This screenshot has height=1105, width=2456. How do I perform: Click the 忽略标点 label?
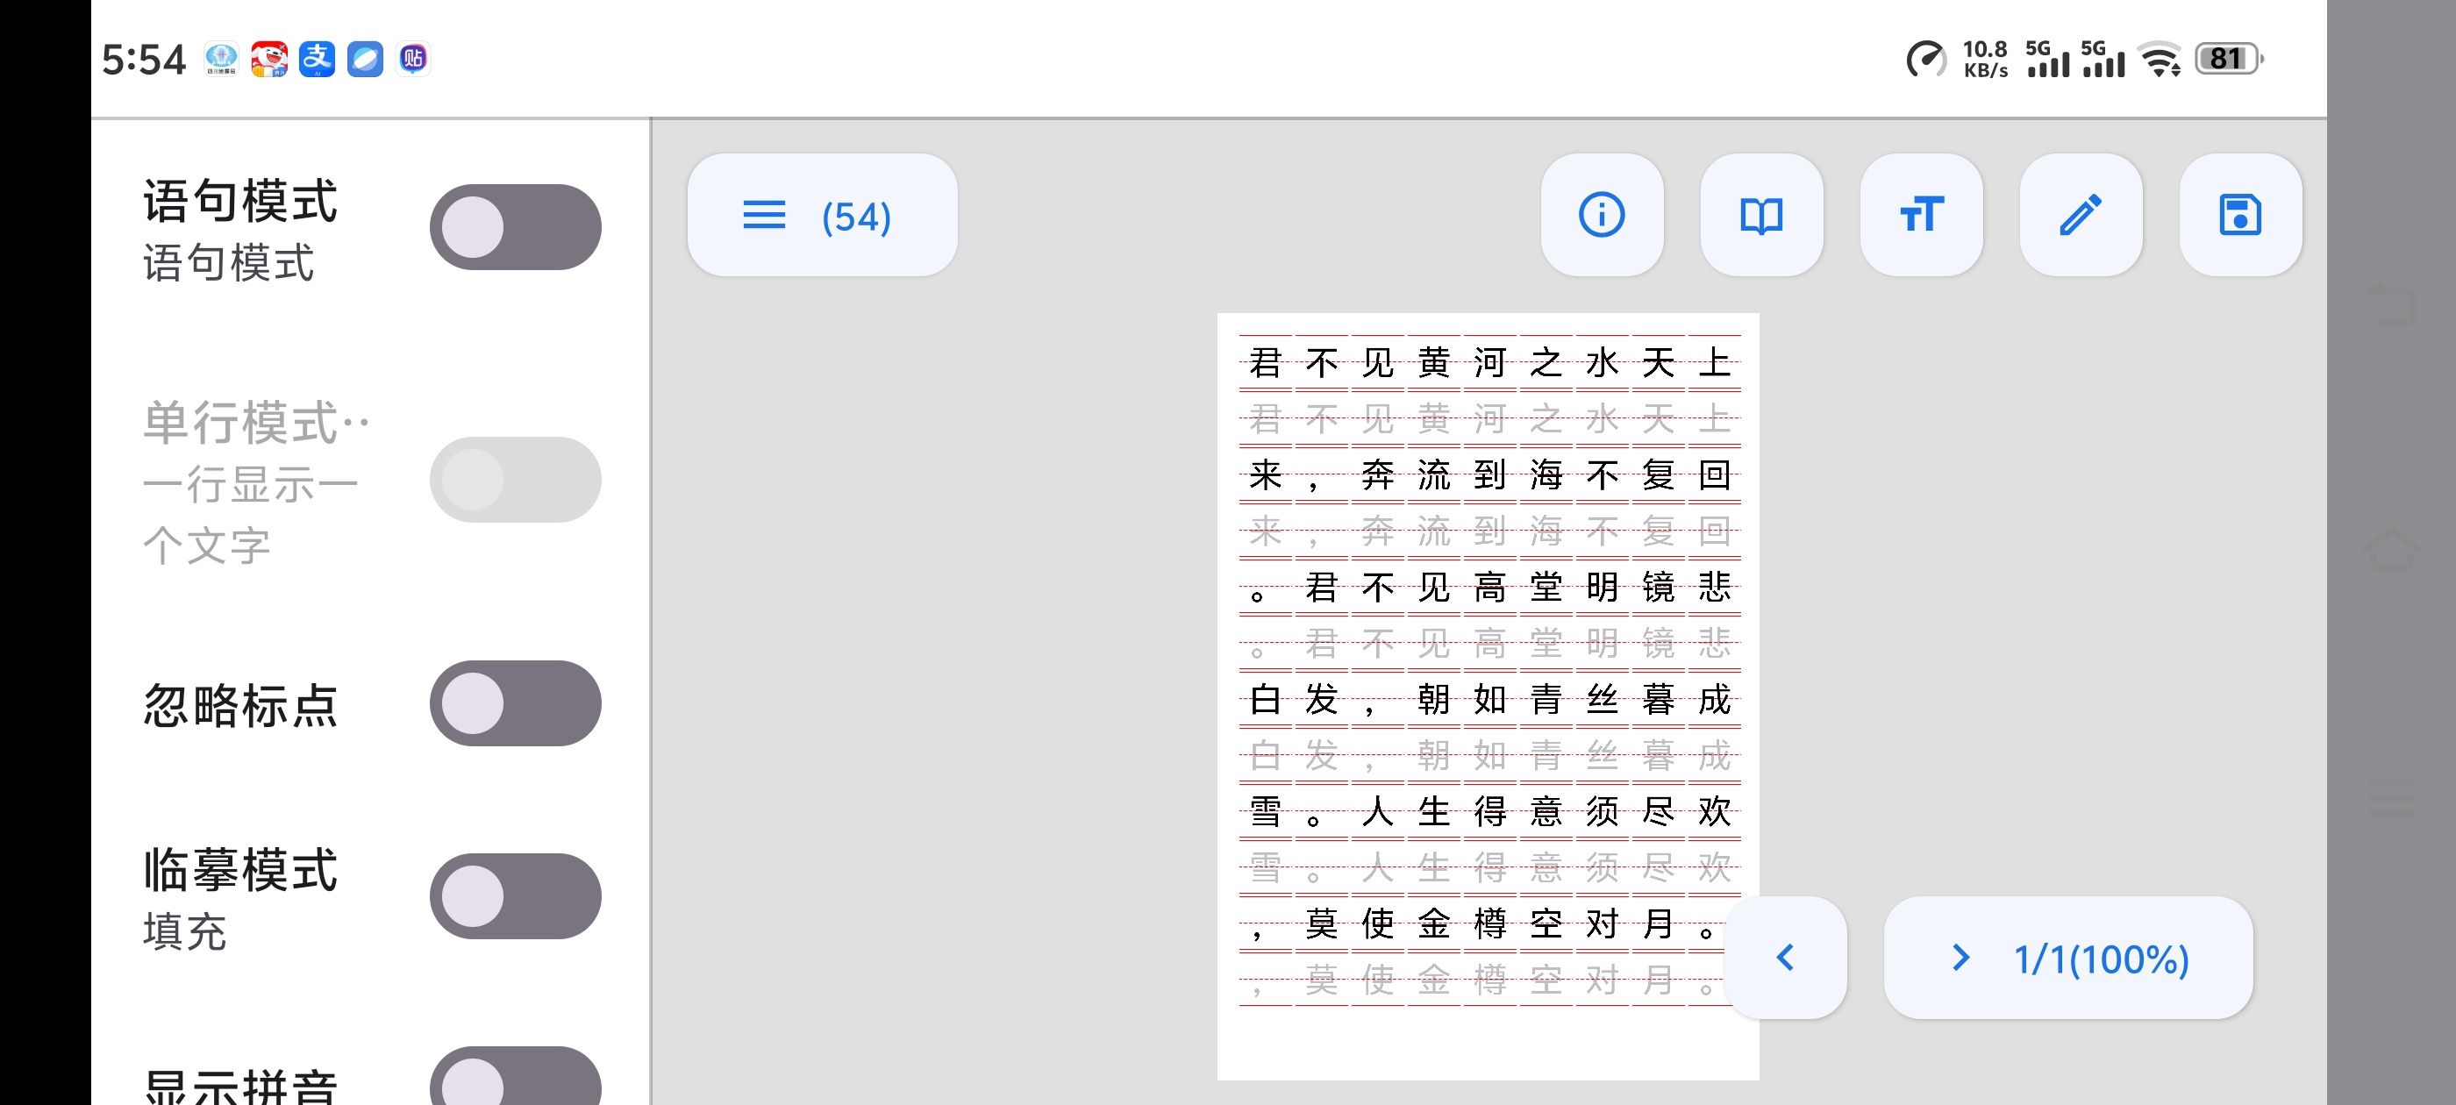coord(240,705)
